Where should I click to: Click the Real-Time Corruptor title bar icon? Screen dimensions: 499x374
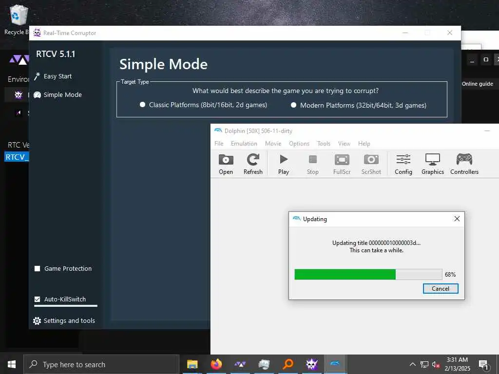coord(37,33)
